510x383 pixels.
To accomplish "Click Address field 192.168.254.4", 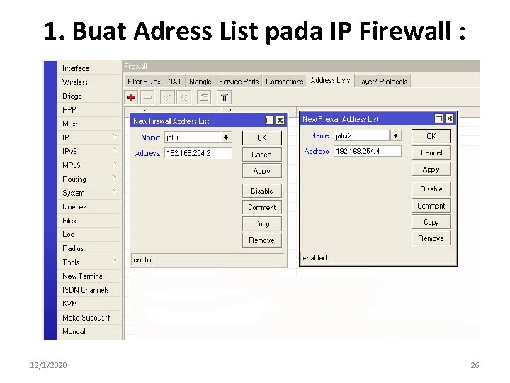I will 368,151.
